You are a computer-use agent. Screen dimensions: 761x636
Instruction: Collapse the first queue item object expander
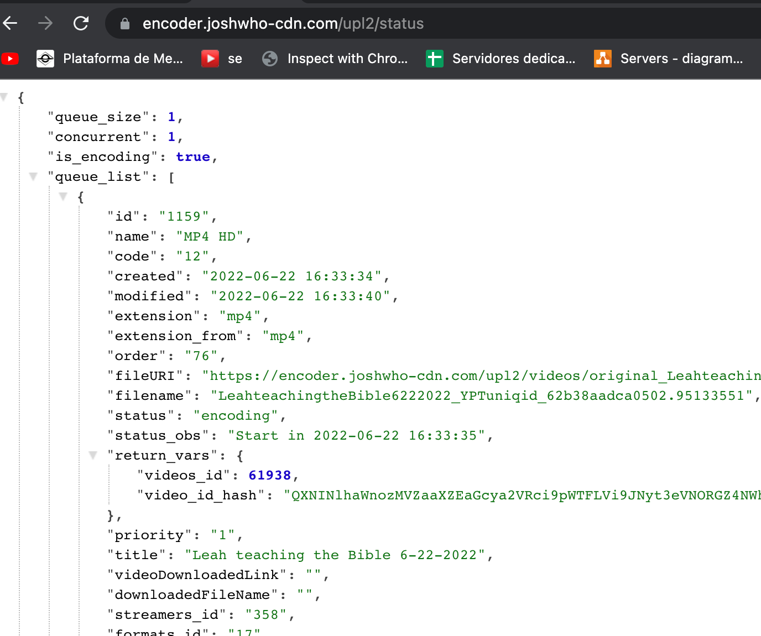point(63,196)
